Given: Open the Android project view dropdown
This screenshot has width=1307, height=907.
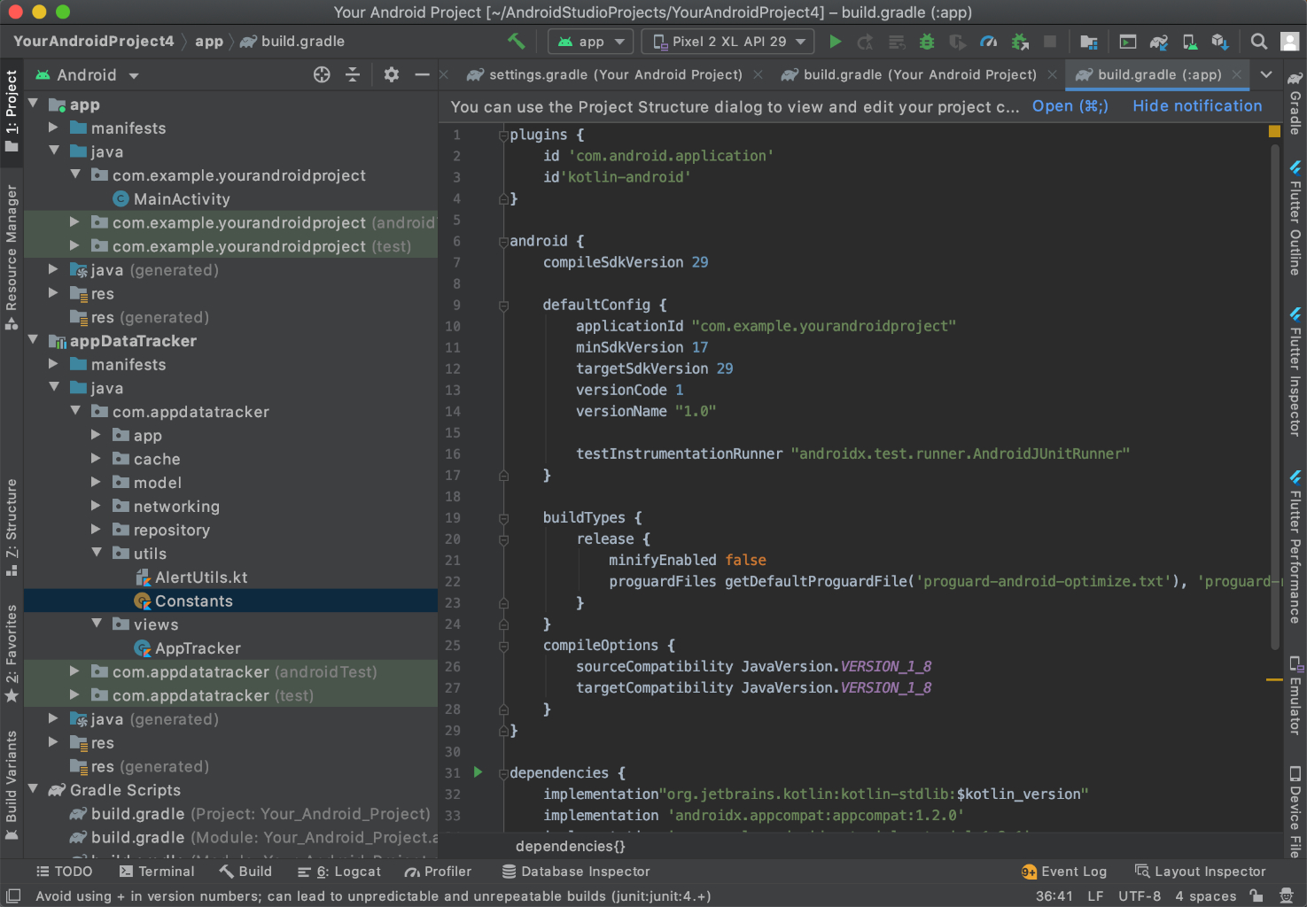Looking at the screenshot, I should [x=87, y=75].
